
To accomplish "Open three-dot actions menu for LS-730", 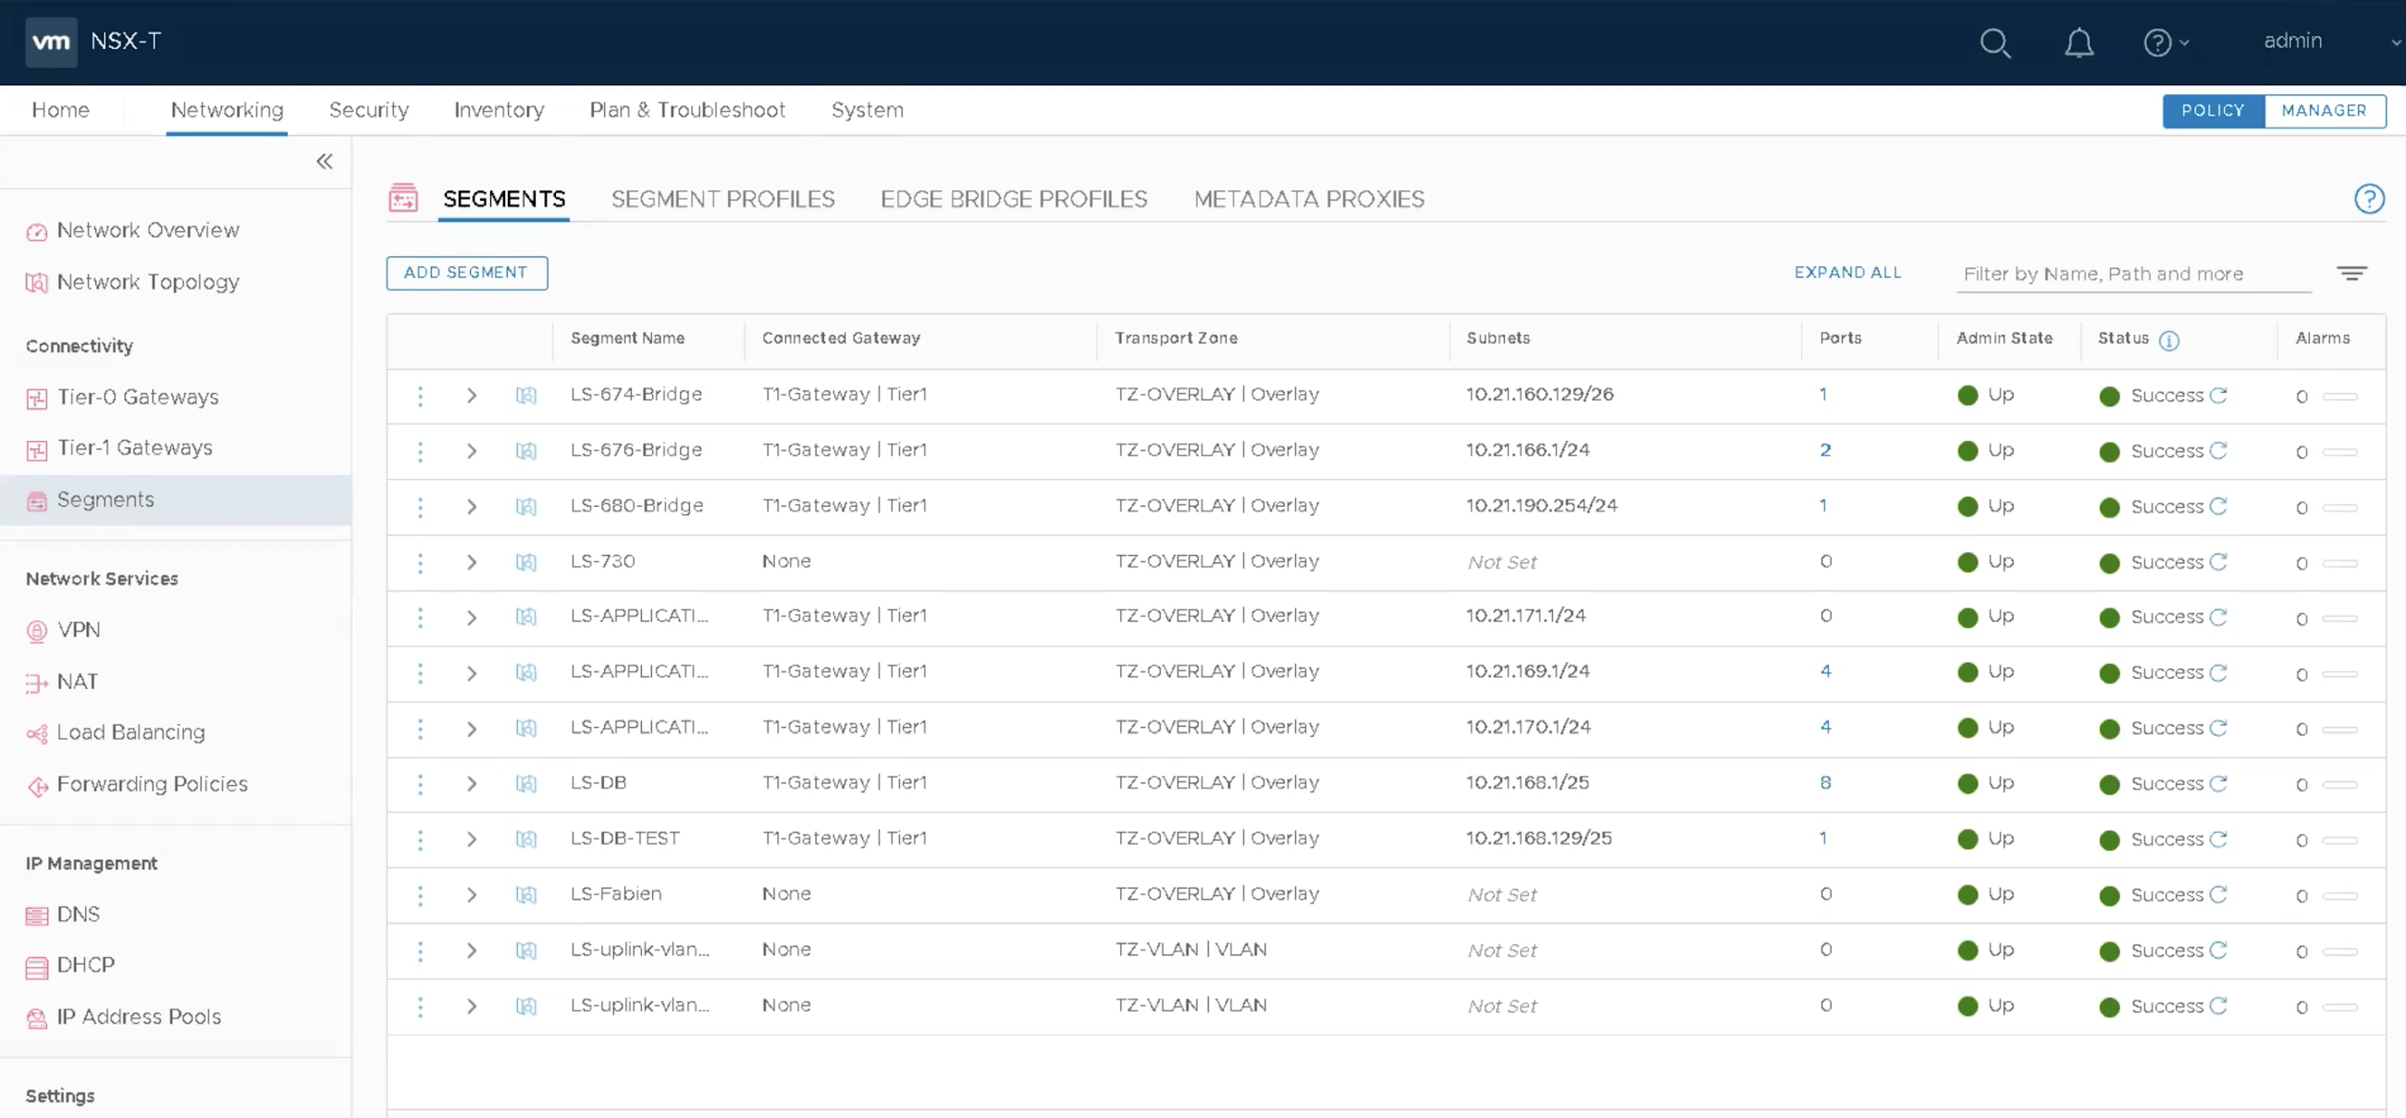I will click(420, 562).
